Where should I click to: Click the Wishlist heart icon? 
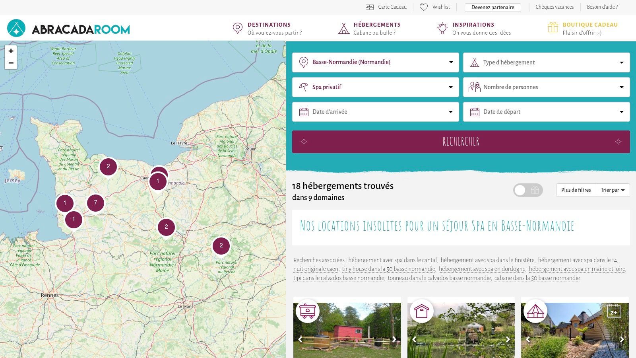424,7
